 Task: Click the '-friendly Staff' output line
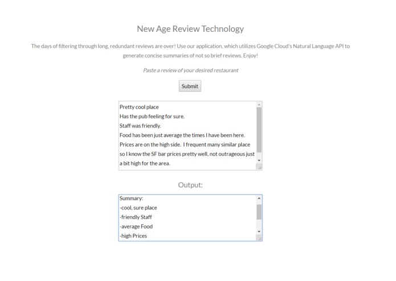[x=136, y=217]
